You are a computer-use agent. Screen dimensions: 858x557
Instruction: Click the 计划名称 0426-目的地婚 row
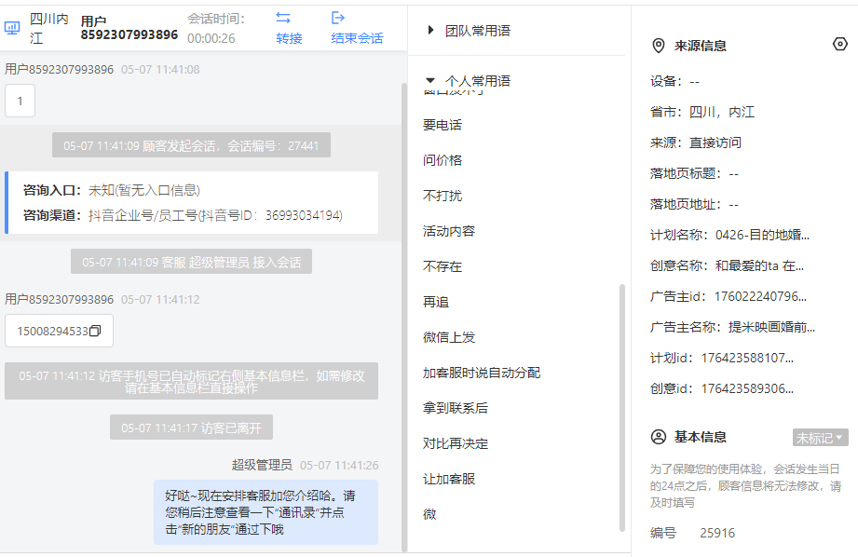click(730, 235)
